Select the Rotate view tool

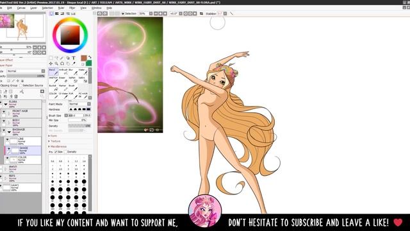(x=62, y=64)
